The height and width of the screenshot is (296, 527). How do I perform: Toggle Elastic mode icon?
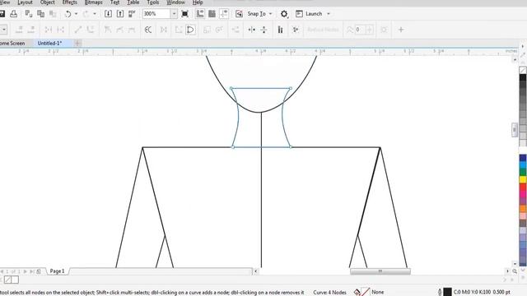click(280, 30)
